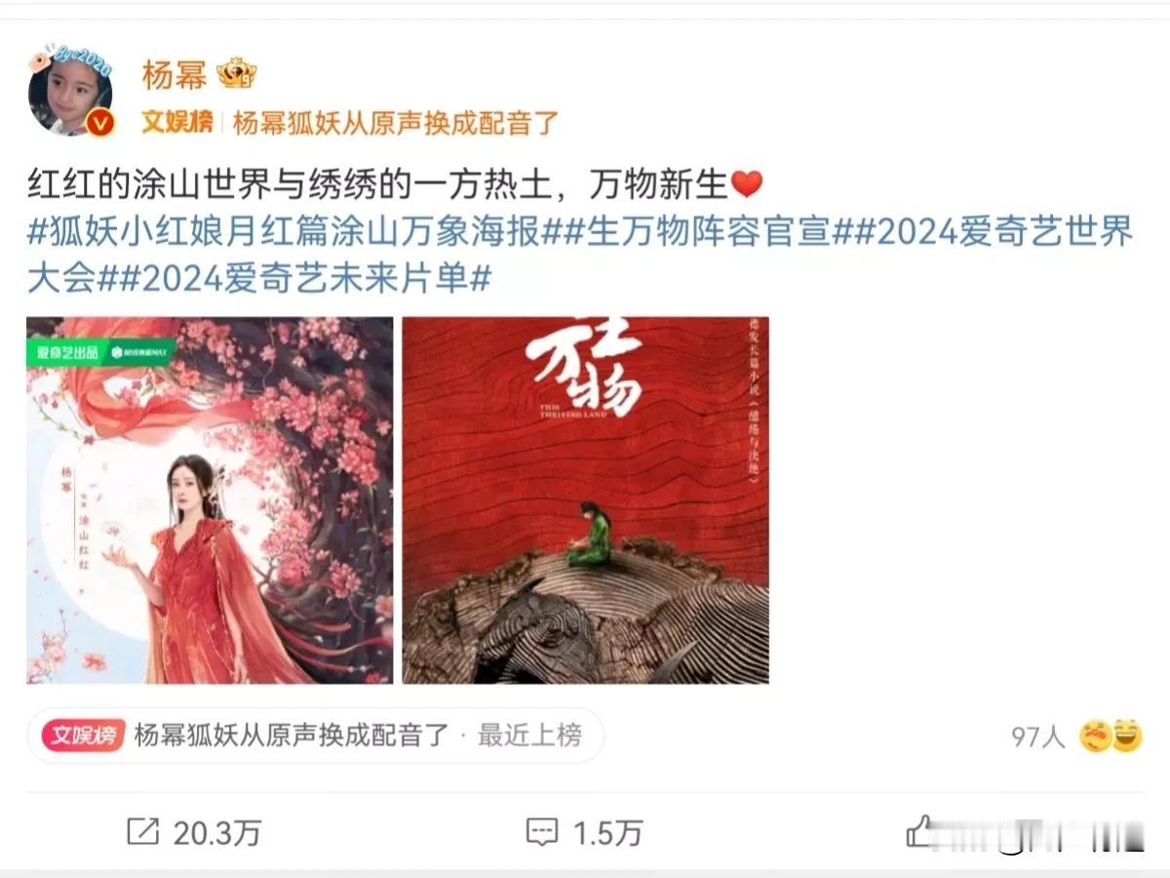Click the gold crown membership badge
This screenshot has height=878, width=1170.
click(236, 75)
